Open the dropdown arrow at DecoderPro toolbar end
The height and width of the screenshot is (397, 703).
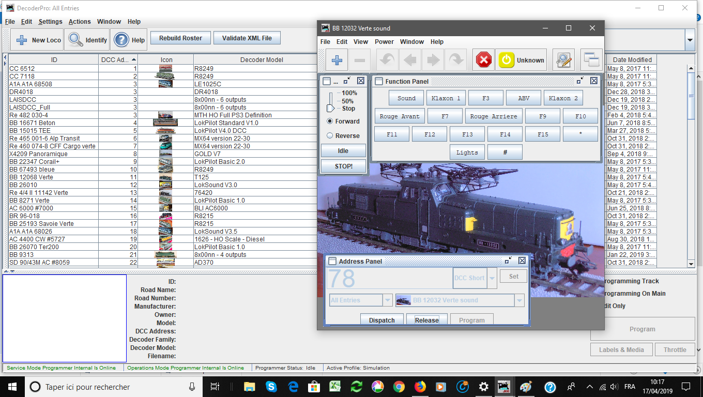click(690, 40)
